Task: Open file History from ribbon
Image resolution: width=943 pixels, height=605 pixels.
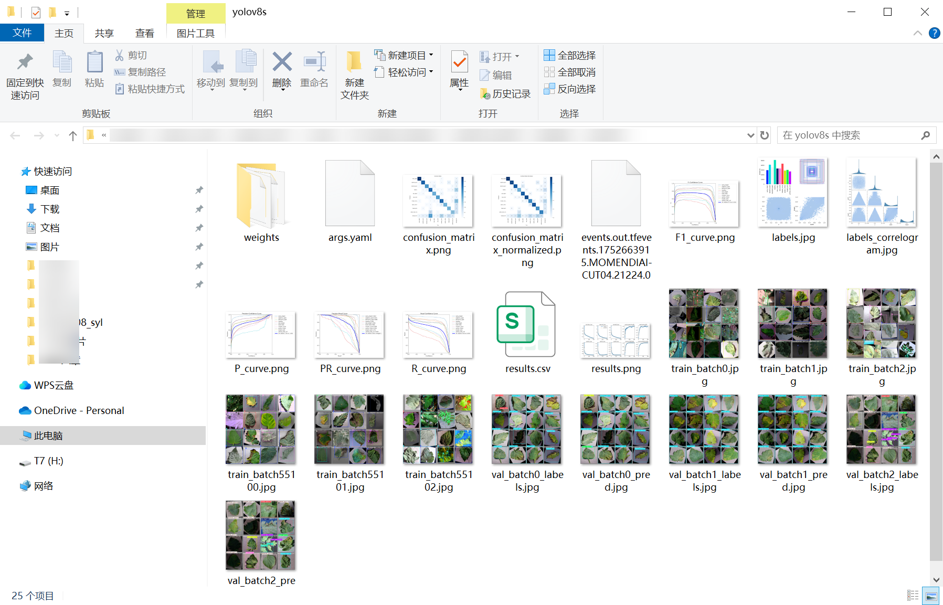Action: (x=505, y=94)
